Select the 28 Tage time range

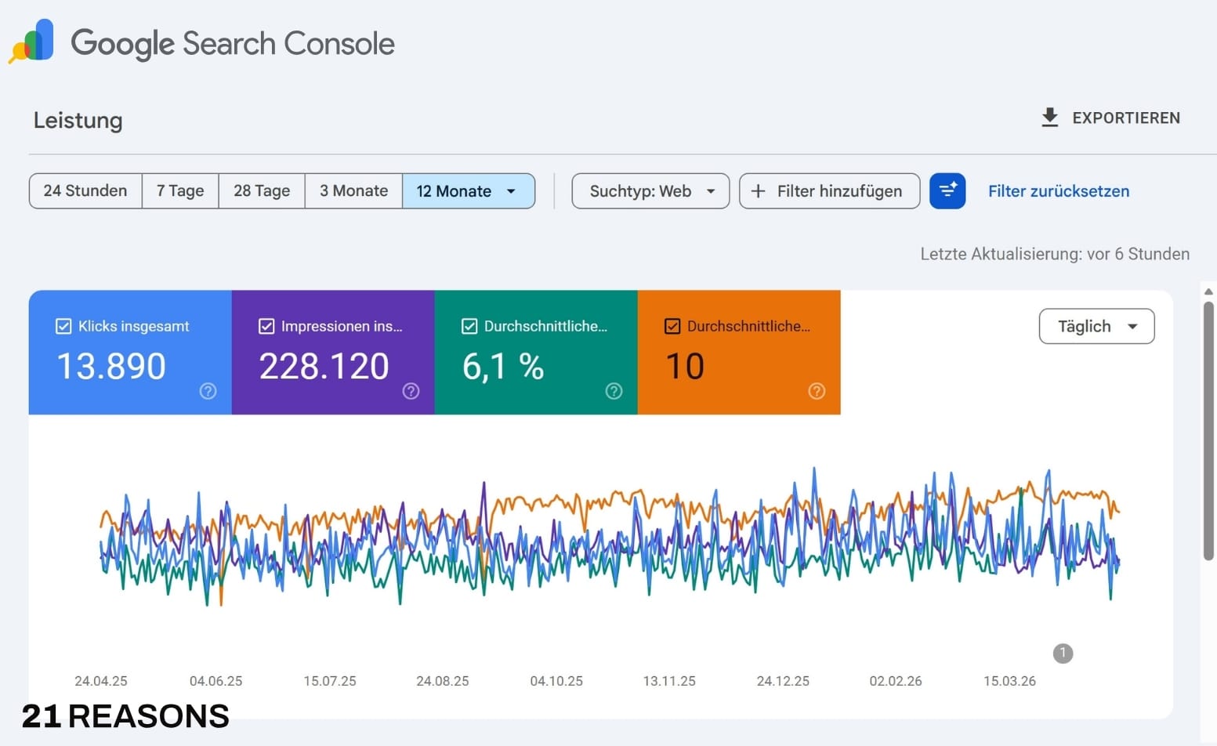point(262,191)
